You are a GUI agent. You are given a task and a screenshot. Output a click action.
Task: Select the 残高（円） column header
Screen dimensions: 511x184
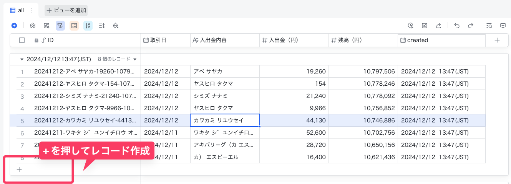(x=363, y=40)
